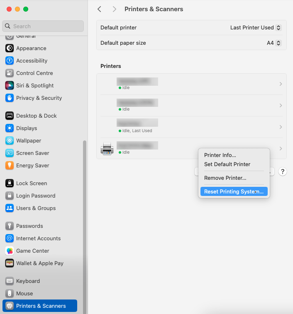Open Passwords key icon
The width and height of the screenshot is (293, 314).
click(10, 226)
